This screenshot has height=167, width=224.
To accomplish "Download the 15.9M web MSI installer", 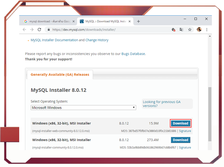I will 180,123.
